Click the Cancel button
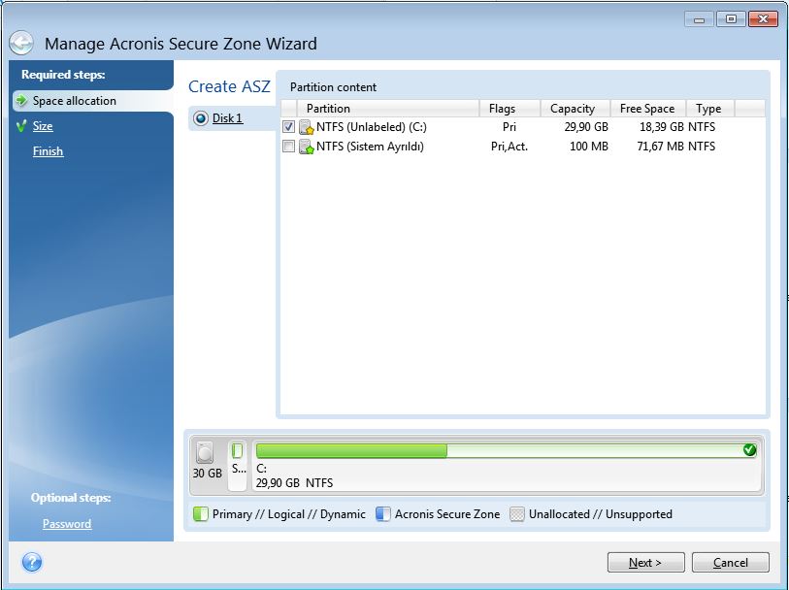This screenshot has height=590, width=789. pyautogui.click(x=730, y=562)
